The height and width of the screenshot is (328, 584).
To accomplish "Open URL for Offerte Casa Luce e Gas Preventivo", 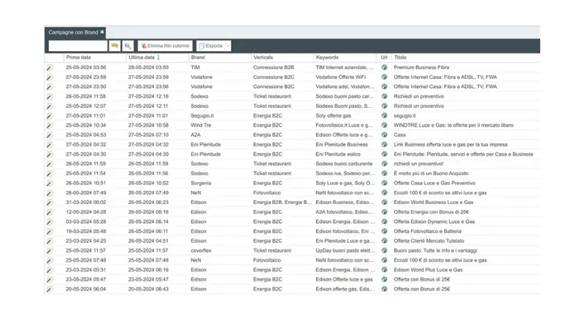I will 384,183.
